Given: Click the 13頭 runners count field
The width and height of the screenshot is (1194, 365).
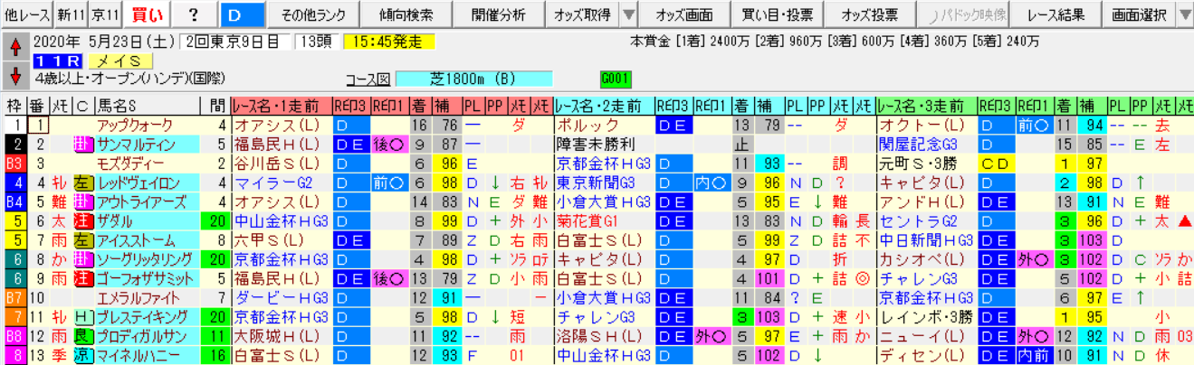Looking at the screenshot, I should point(317,41).
